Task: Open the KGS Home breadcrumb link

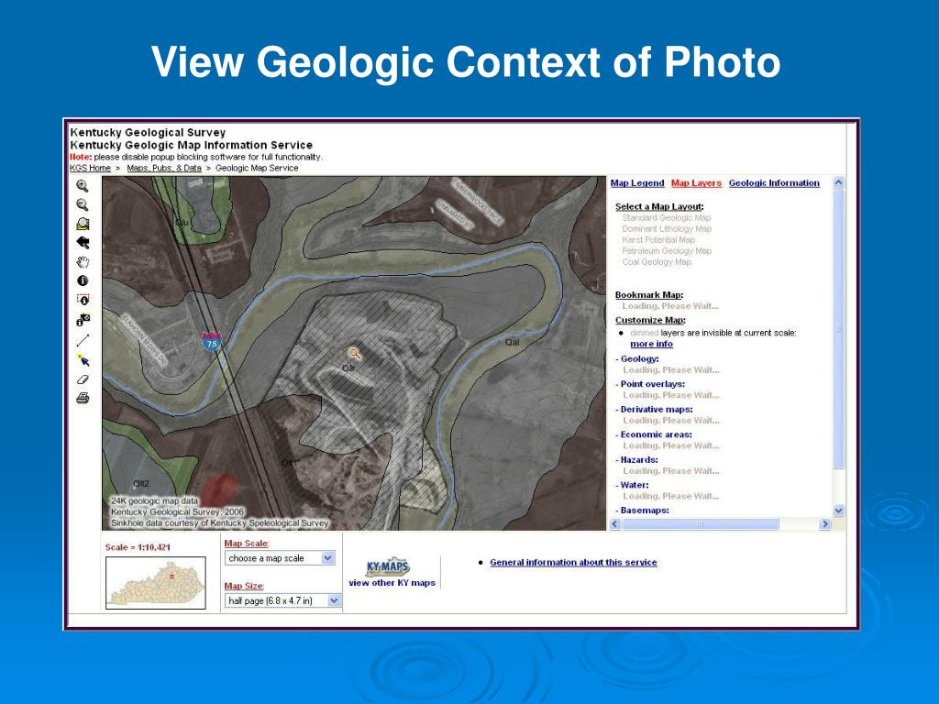Action: (91, 169)
